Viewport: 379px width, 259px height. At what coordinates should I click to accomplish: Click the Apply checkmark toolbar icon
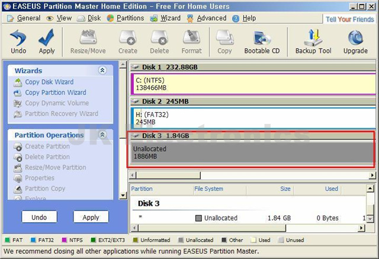coord(47,41)
